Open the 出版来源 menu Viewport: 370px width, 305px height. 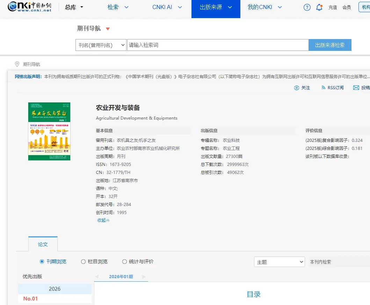coord(211,7)
